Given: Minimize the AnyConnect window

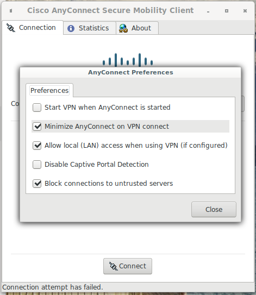Looking at the screenshot, I should point(208,11).
